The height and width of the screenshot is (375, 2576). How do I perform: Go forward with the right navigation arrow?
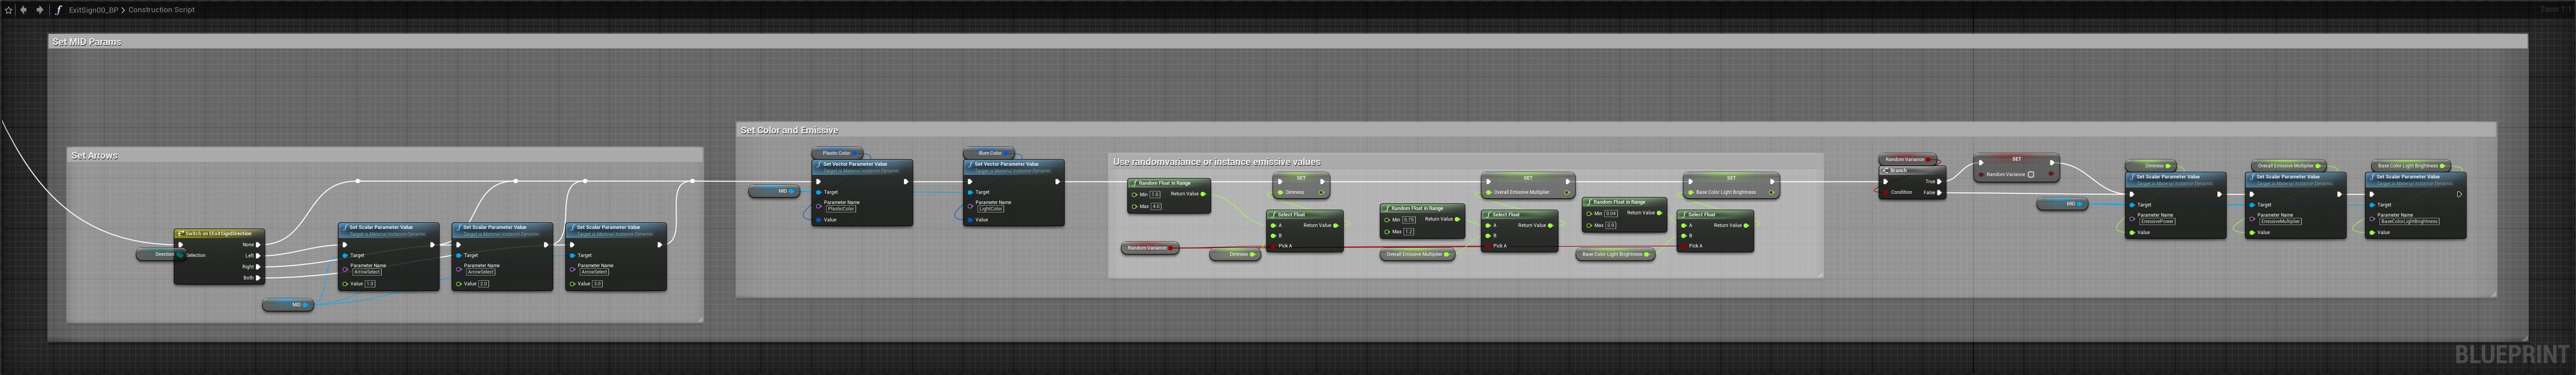[40, 10]
